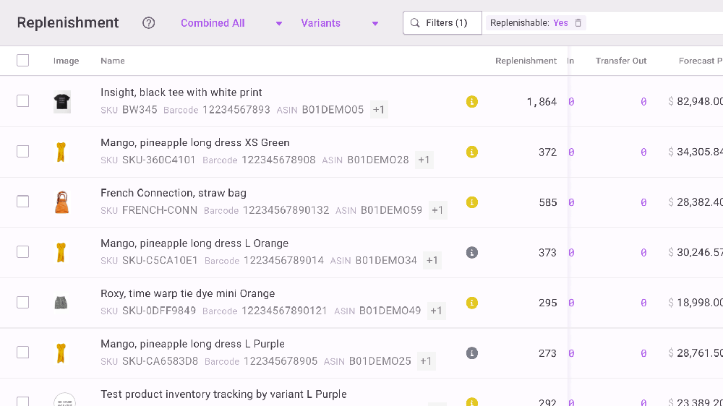Image resolution: width=723 pixels, height=406 pixels.
Task: Click yellow info icon for French Connection straw bag
Action: coord(472,202)
